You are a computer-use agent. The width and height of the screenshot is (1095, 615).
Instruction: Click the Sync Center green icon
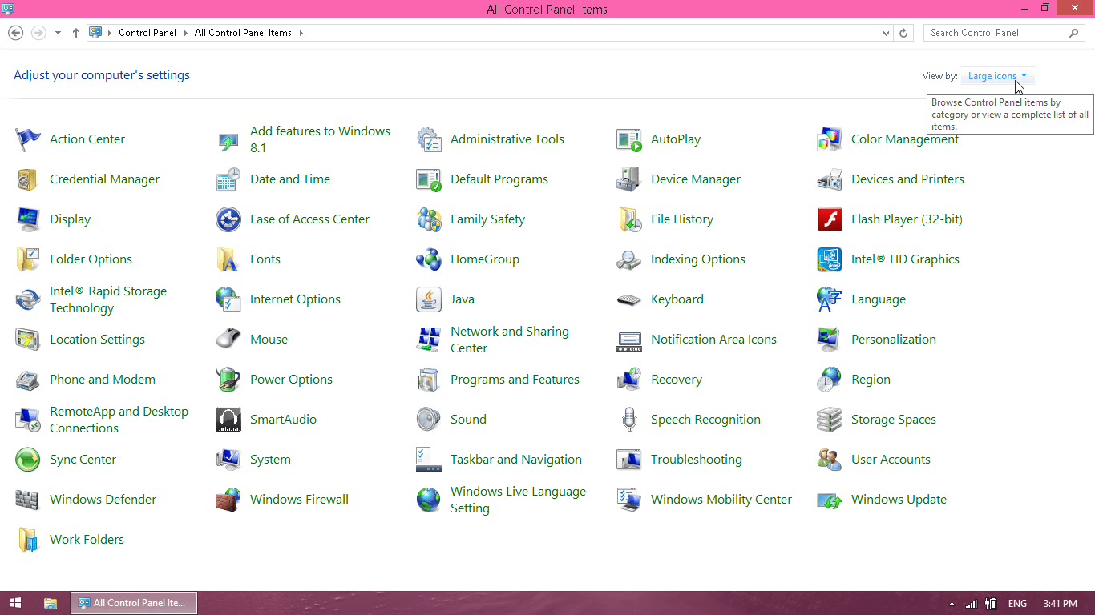28,460
